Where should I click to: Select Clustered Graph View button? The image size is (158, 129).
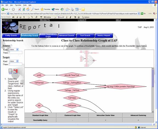pos(72,115)
